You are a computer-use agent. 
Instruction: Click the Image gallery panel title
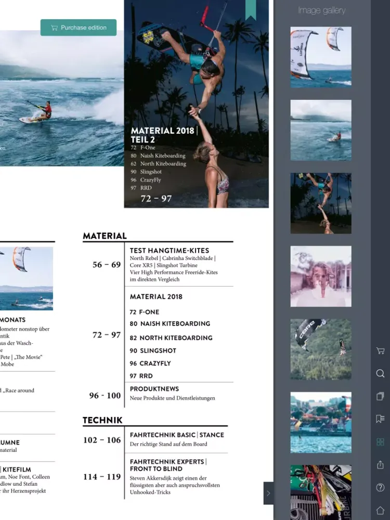[322, 10]
